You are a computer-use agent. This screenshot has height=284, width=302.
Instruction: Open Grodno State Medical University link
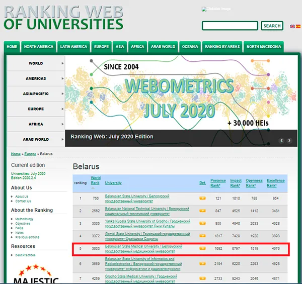pyautogui.click(x=141, y=278)
